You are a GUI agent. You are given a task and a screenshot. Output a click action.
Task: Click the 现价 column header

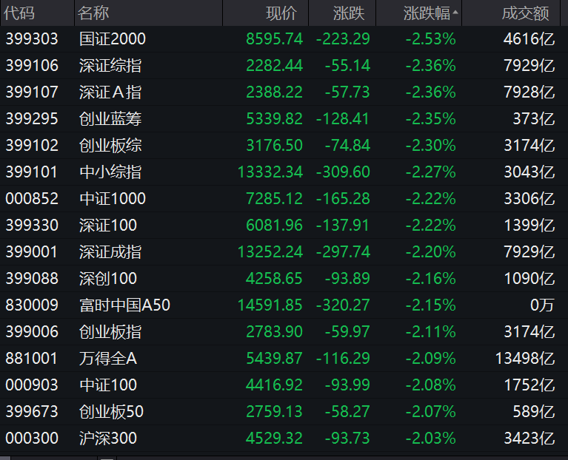[x=281, y=13]
